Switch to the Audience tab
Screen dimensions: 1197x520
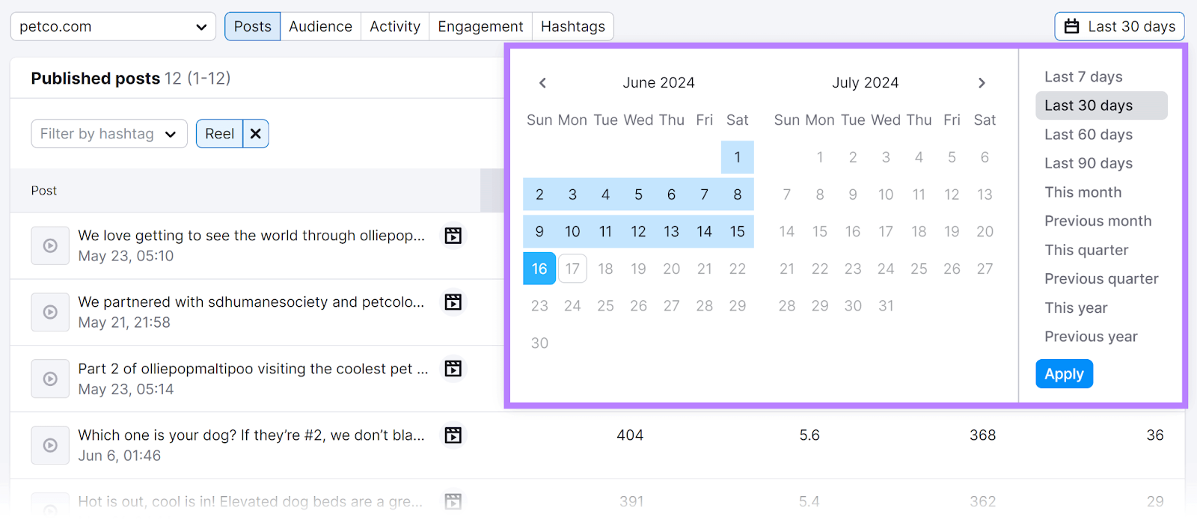pyautogui.click(x=320, y=25)
